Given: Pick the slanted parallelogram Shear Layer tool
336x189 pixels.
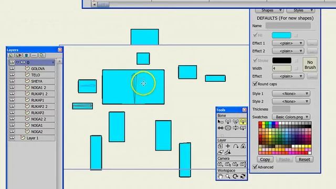Looking at the screenshot, I should [x=220, y=153].
